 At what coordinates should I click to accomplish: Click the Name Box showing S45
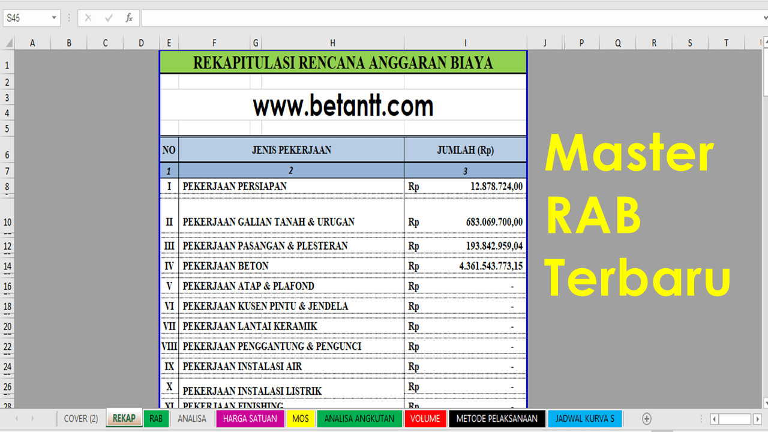pos(26,18)
